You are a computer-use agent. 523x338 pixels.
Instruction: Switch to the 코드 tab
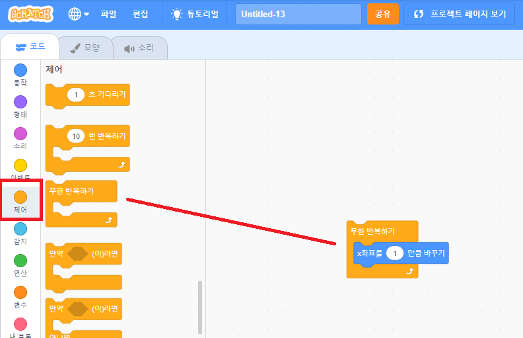pos(30,46)
